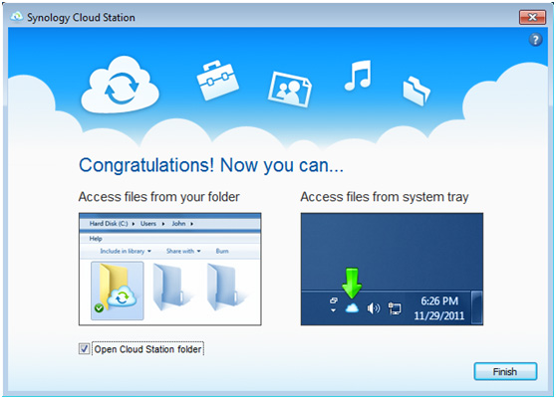Viewport: 556px width, 399px height.
Task: Click the briefcase icon in banner
Action: [x=218, y=81]
